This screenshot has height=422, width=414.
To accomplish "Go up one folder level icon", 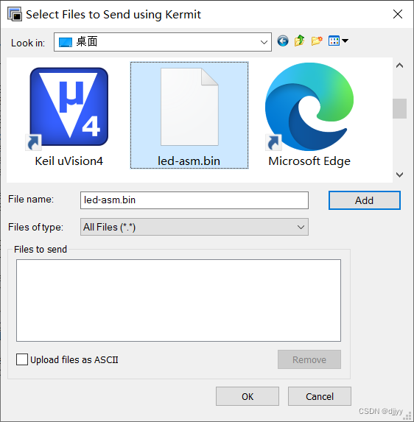I will tap(299, 41).
